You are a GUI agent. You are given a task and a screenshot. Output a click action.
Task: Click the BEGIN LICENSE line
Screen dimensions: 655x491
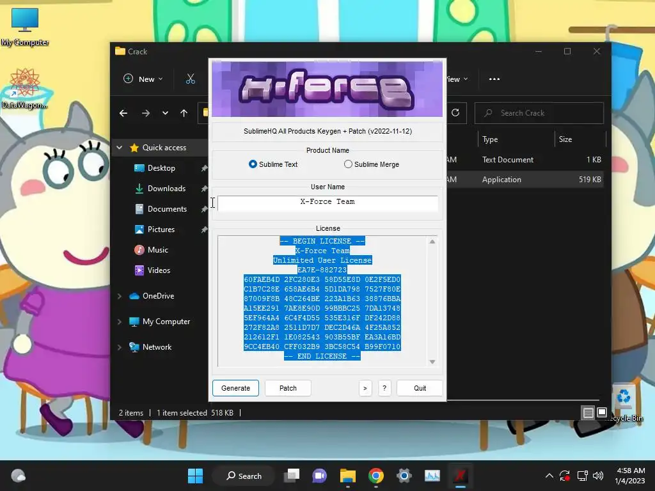coord(322,241)
